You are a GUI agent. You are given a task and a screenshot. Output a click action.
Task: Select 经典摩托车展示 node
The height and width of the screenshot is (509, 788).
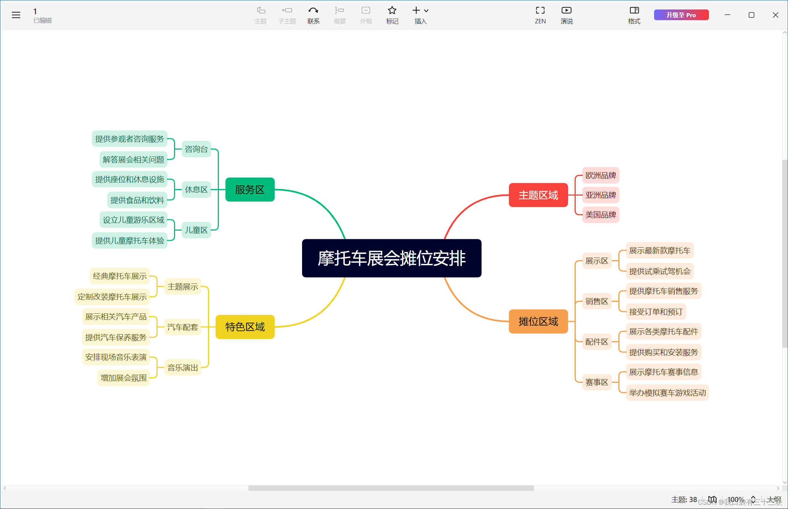tap(120, 276)
